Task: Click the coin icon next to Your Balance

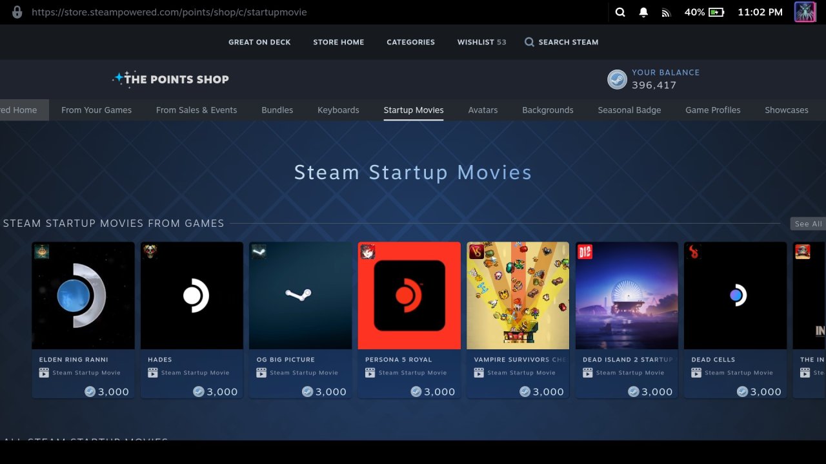Action: click(617, 79)
